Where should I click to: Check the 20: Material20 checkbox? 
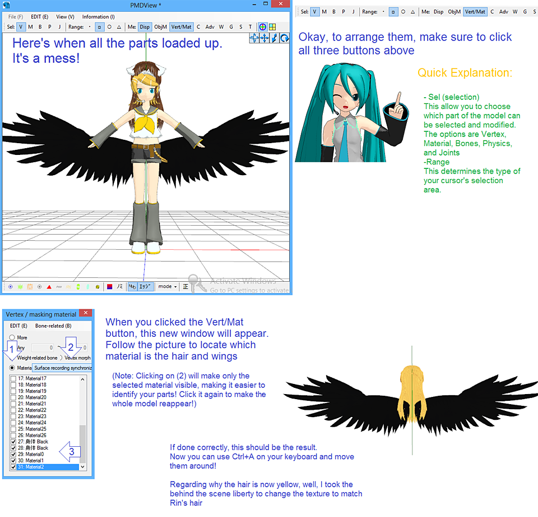pos(13,397)
